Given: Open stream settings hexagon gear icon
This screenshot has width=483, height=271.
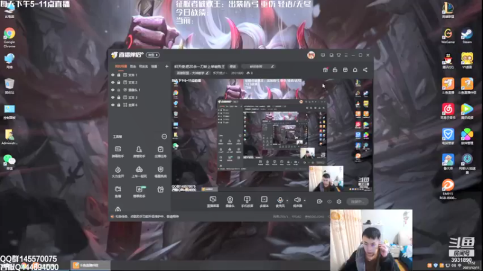Looking at the screenshot, I should click(x=339, y=202).
